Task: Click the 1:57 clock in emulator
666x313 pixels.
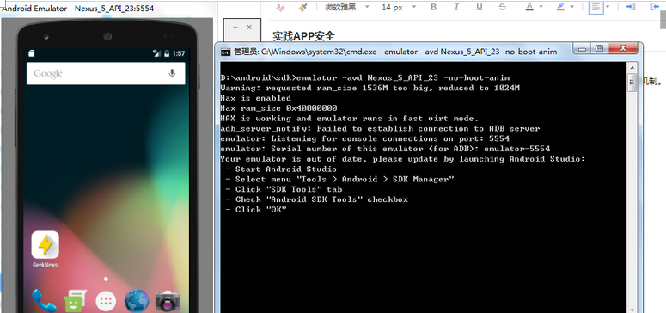Action: [x=179, y=53]
